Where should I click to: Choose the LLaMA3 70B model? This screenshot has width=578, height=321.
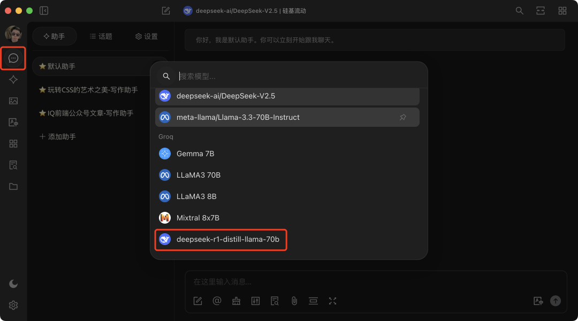pyautogui.click(x=287, y=175)
